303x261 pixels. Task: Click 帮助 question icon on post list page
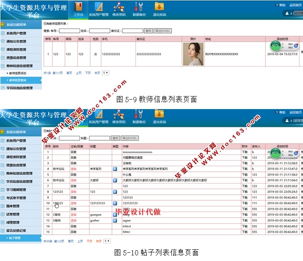(277, 113)
